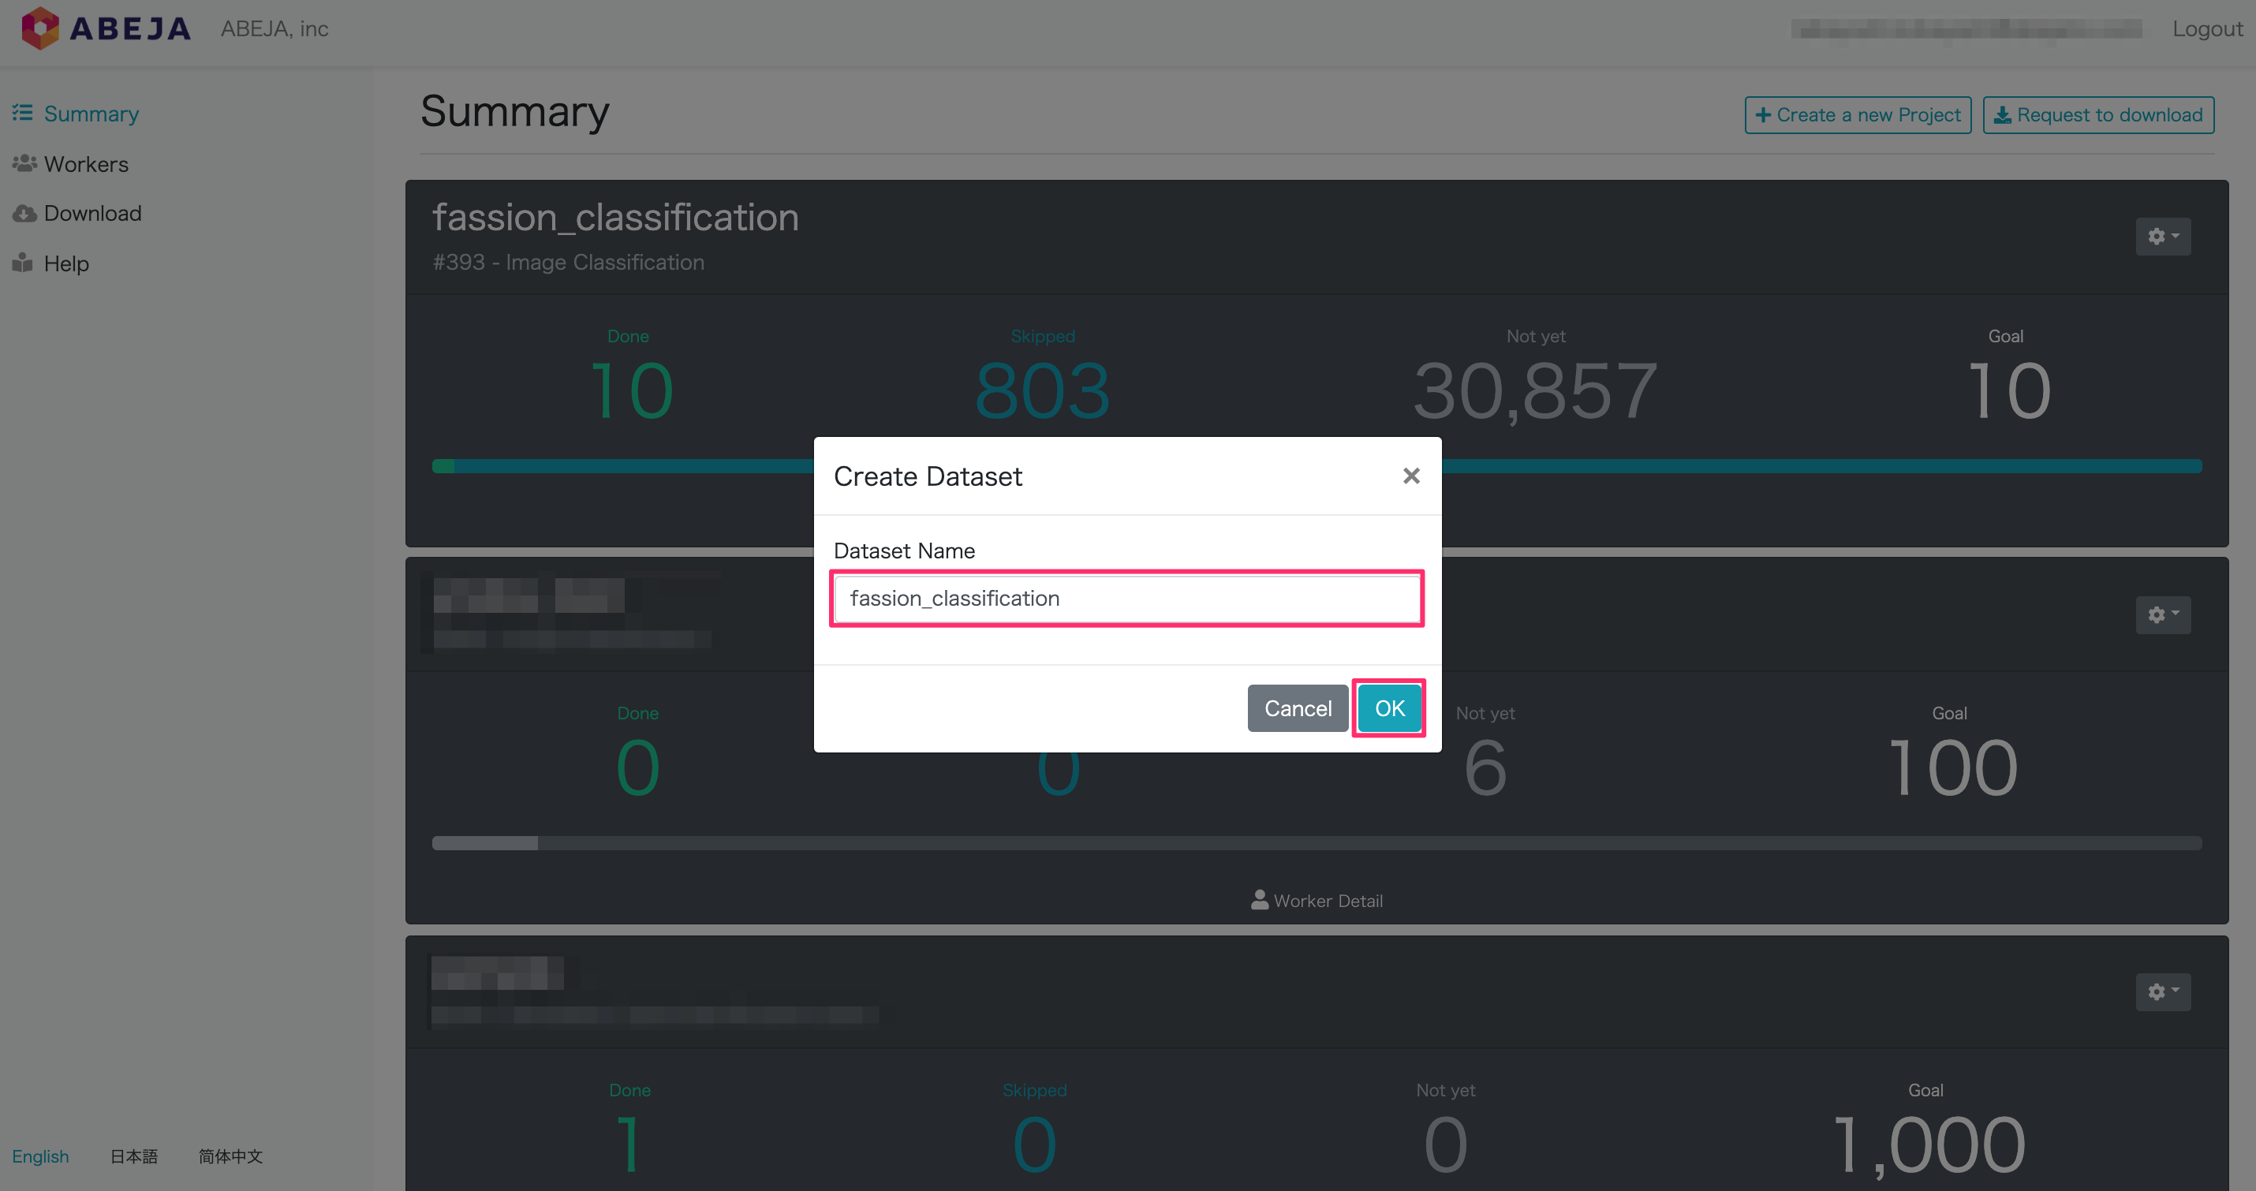Screen dimensions: 2256x1191
Task: Click OK to confirm dataset creation
Action: pyautogui.click(x=1386, y=708)
